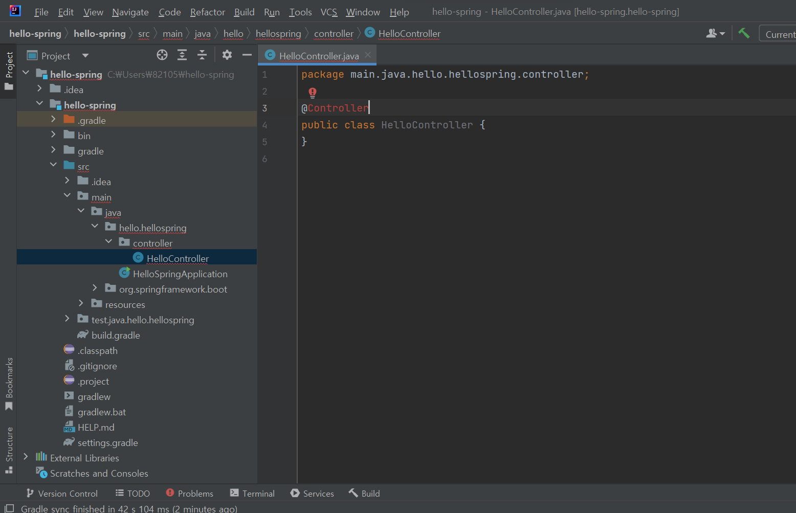Click the tool window quick access icon in status bar
796x513 pixels.
point(9,508)
